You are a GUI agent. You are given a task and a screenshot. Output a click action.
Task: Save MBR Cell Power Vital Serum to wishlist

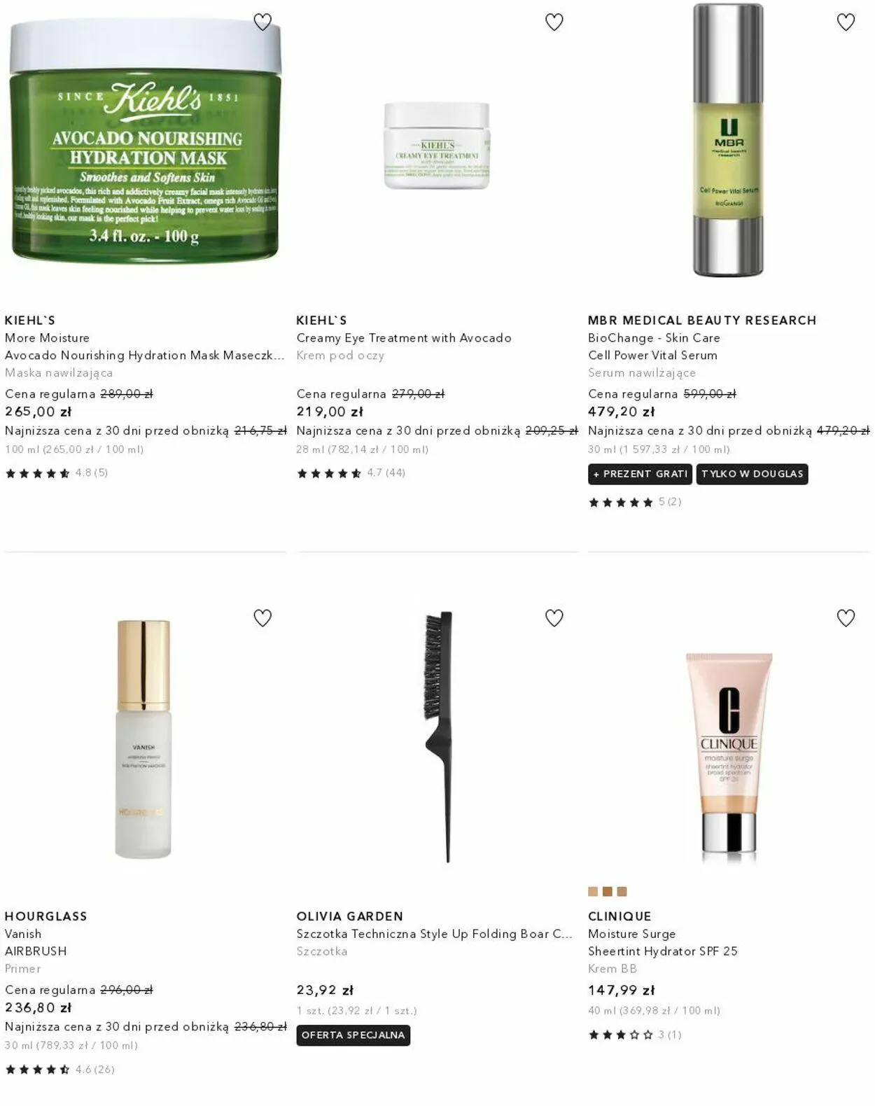pos(846,22)
